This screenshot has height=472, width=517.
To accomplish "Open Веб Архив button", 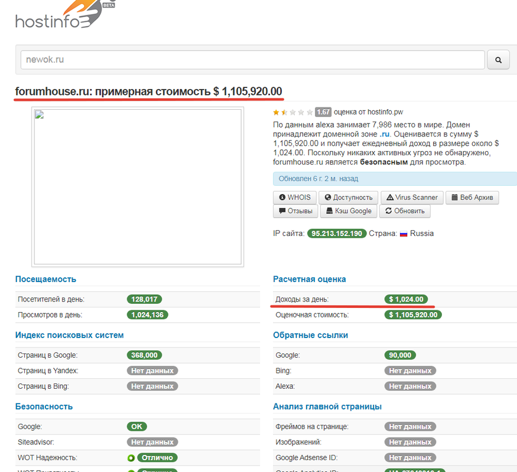I will [x=472, y=198].
